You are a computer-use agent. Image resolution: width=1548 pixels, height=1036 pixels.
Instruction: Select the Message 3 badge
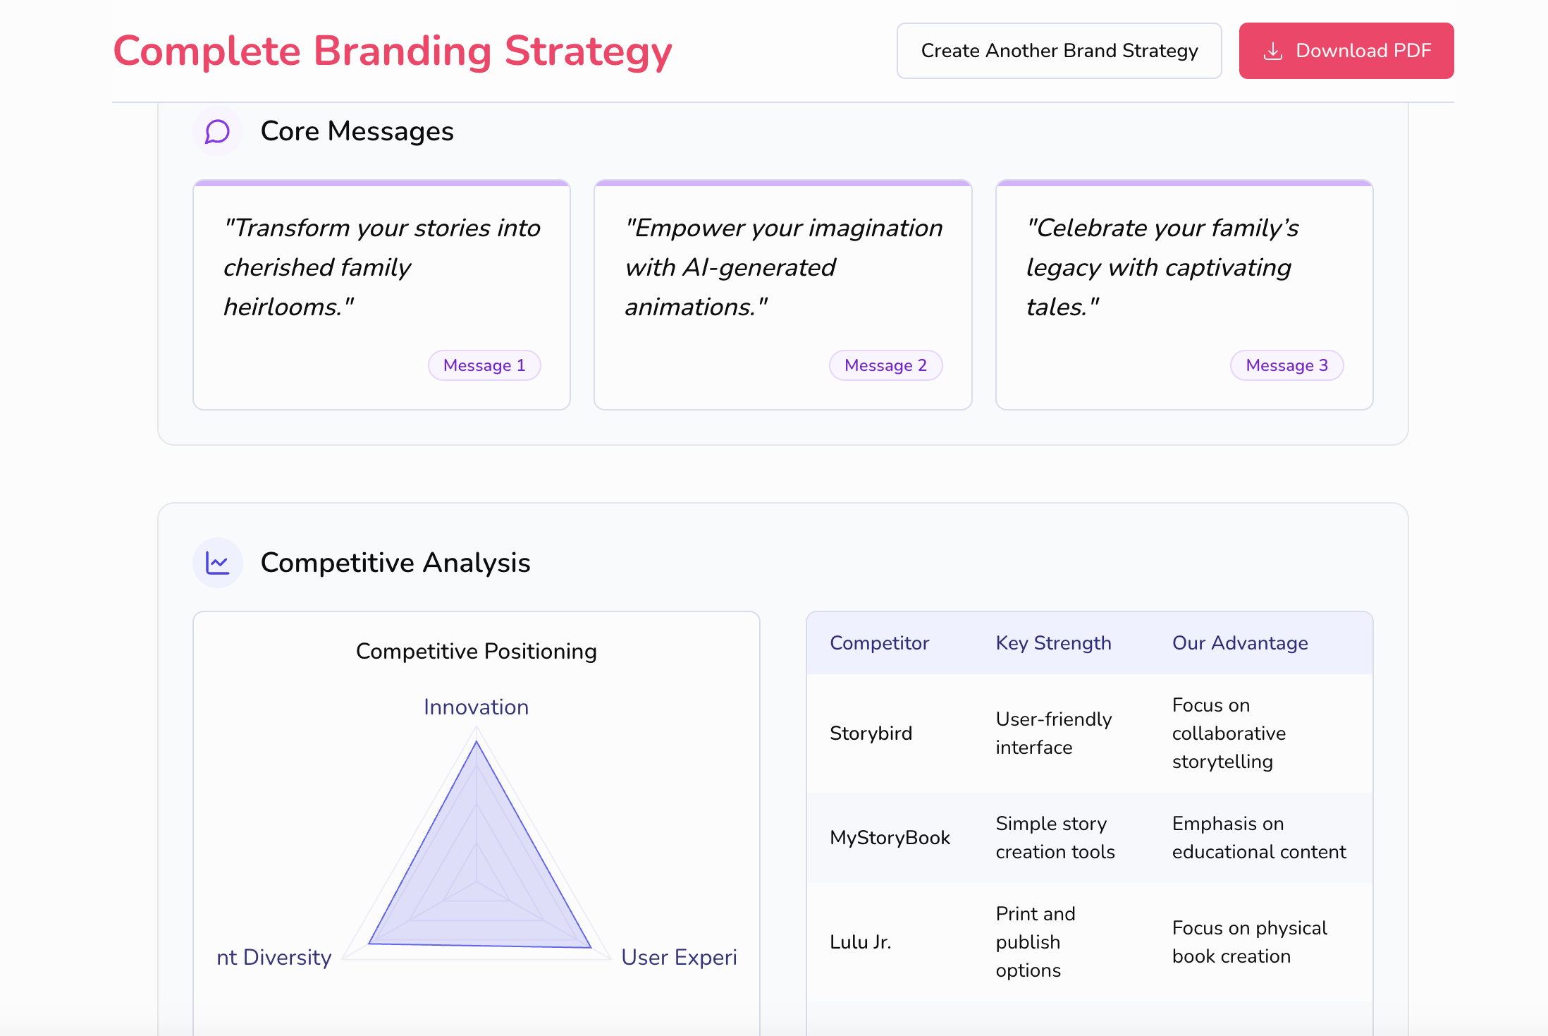point(1286,365)
